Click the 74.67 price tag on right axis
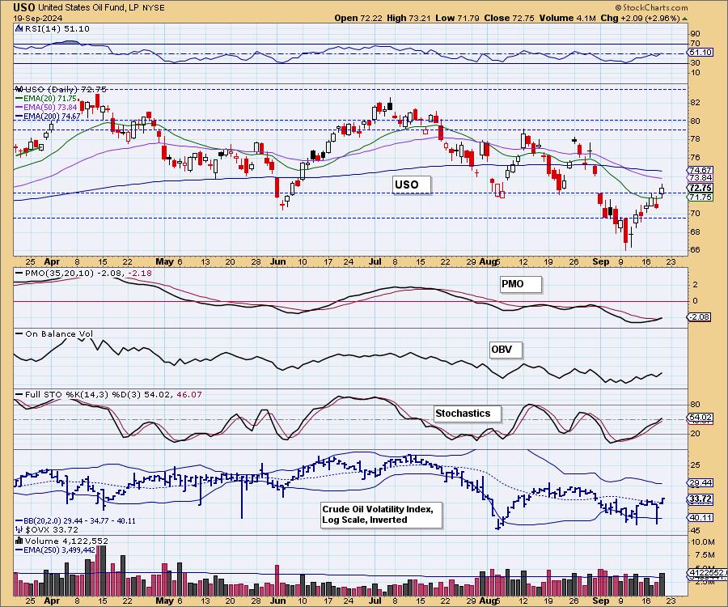Viewport: 728px width, 607px height. pyautogui.click(x=700, y=171)
